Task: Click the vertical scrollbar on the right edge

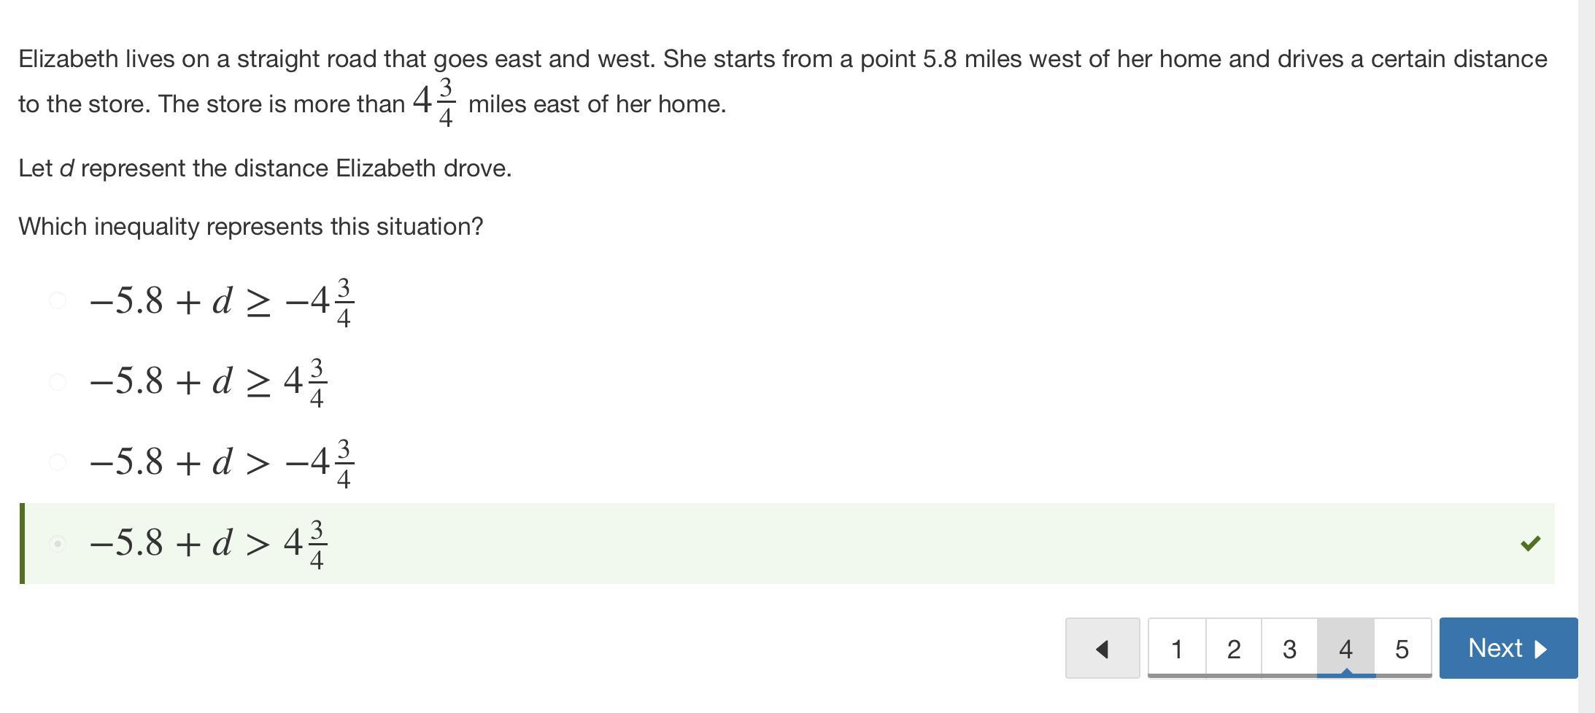Action: (x=1586, y=356)
